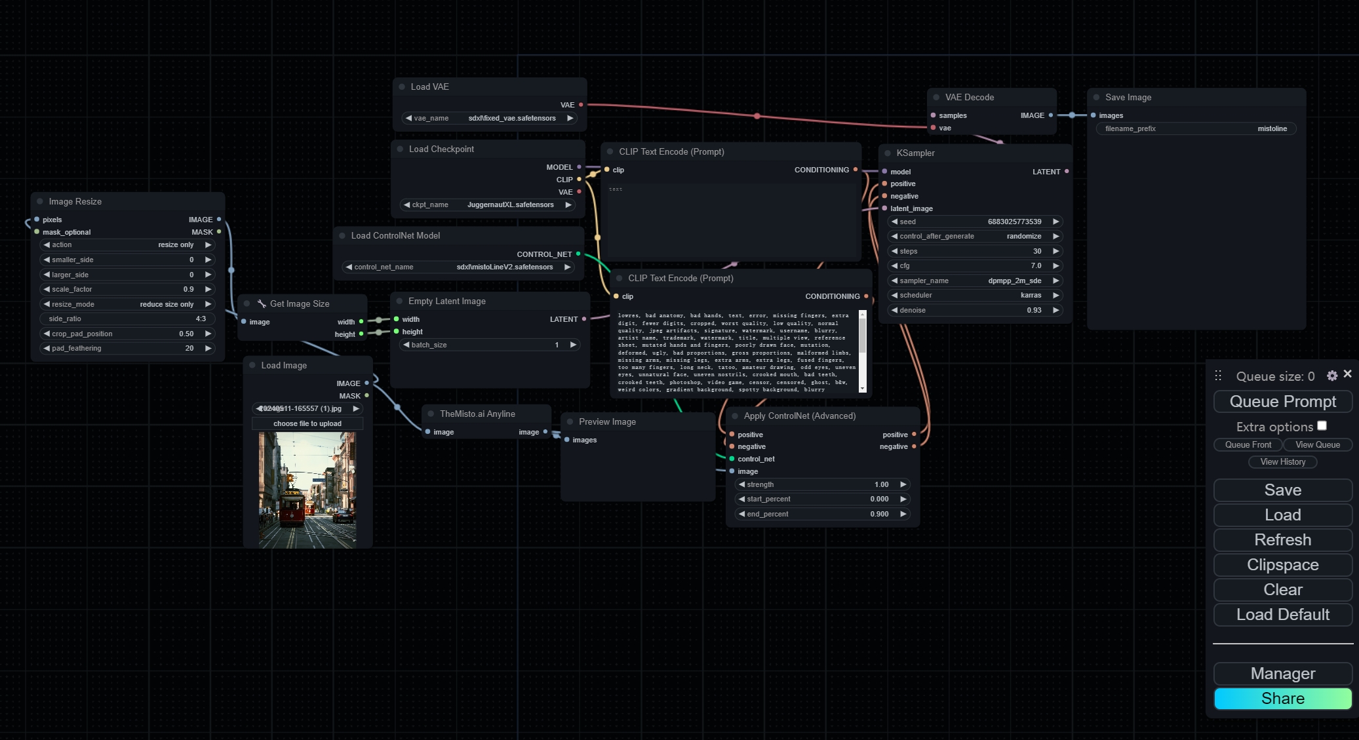Image resolution: width=1359 pixels, height=740 pixels.
Task: Collapse the Save Image node dot
Action: tap(1096, 97)
